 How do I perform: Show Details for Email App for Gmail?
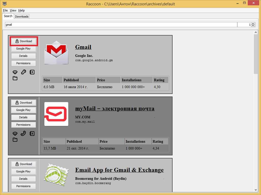coord(23,179)
